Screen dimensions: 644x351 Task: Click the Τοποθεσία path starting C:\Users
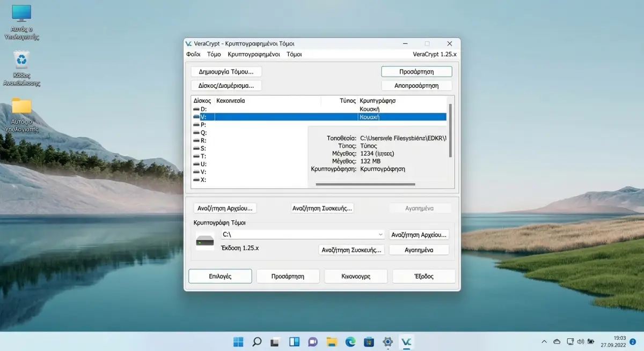click(403, 138)
